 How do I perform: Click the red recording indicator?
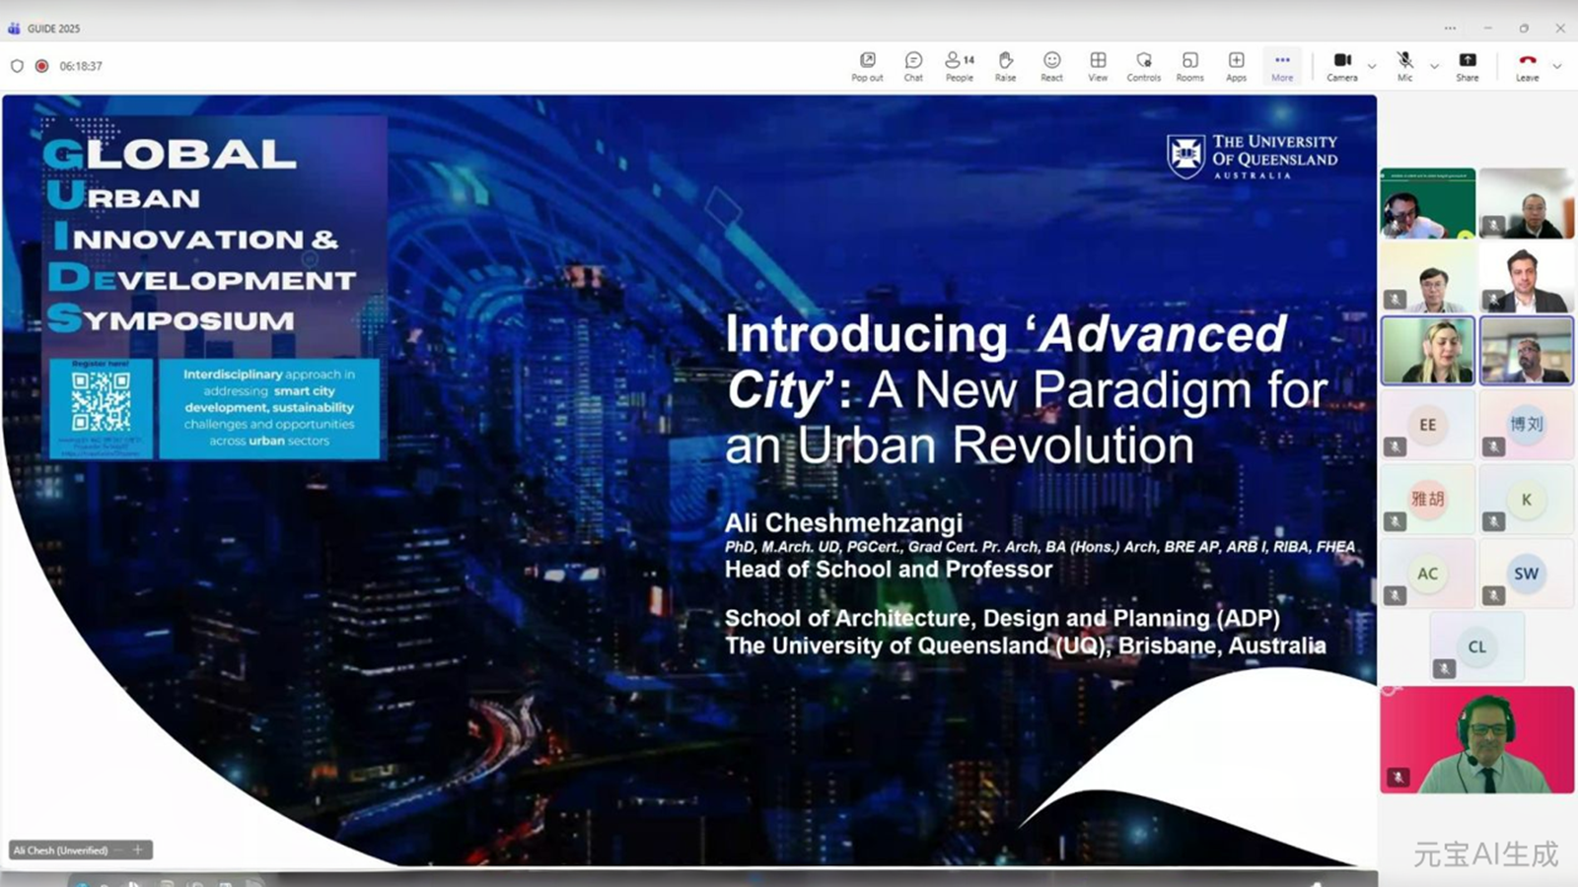click(41, 66)
